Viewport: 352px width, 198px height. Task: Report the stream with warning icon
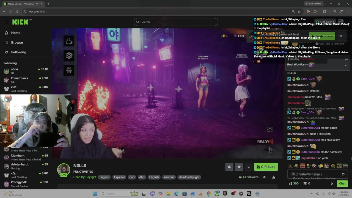(274, 177)
